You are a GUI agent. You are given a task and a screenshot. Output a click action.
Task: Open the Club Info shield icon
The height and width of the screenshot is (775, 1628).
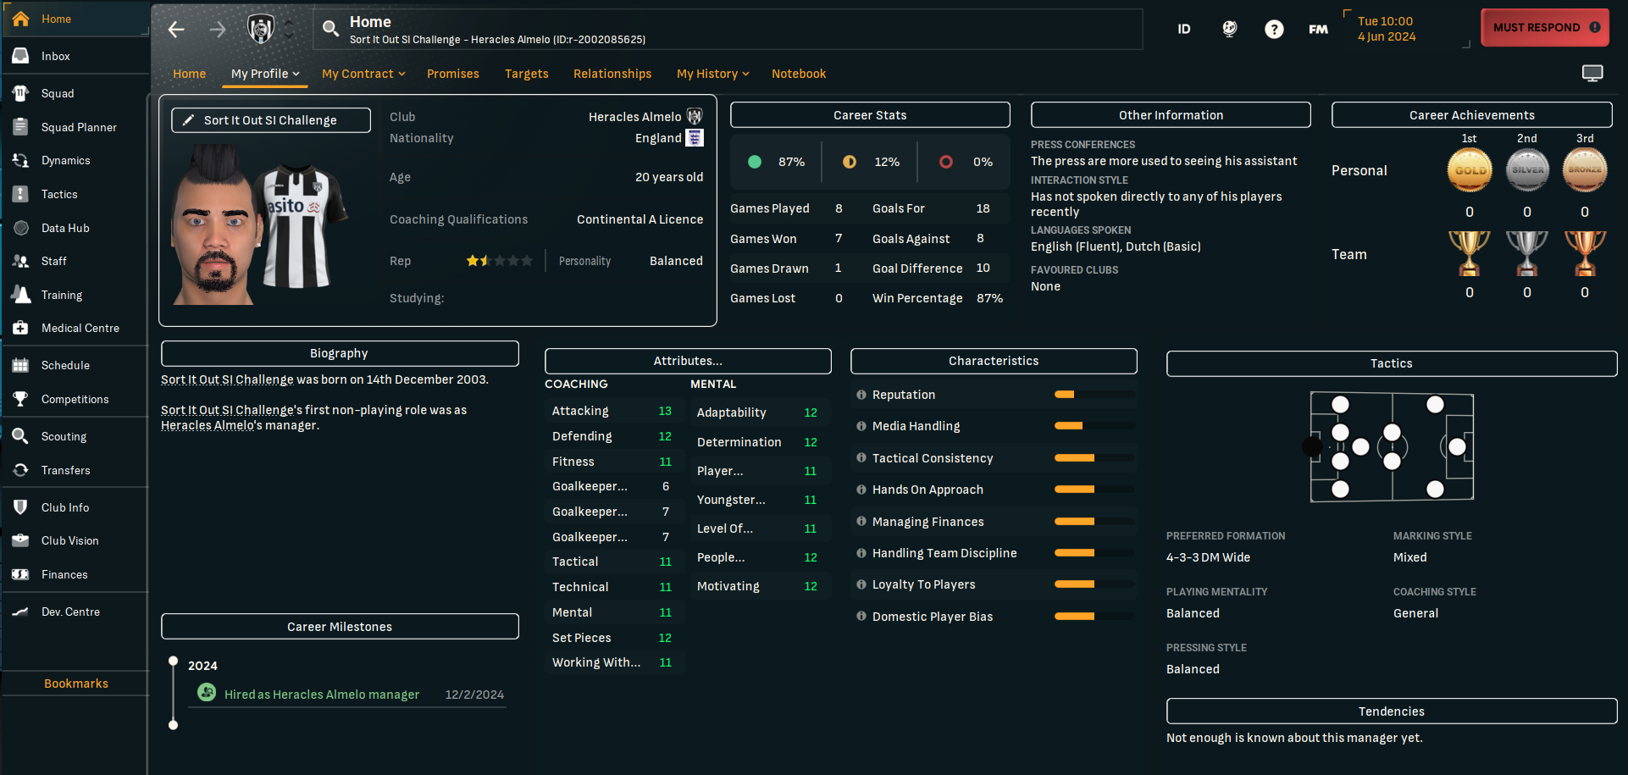pos(21,507)
